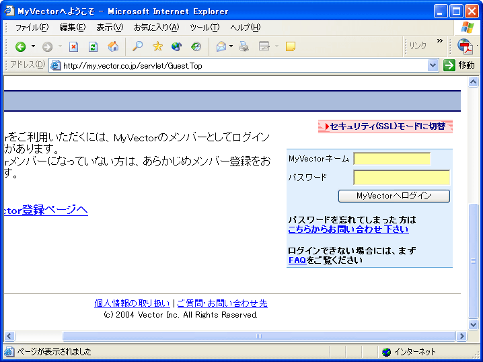Click the リンク toolbar label
This screenshot has width=483, height=362.
coord(418,46)
